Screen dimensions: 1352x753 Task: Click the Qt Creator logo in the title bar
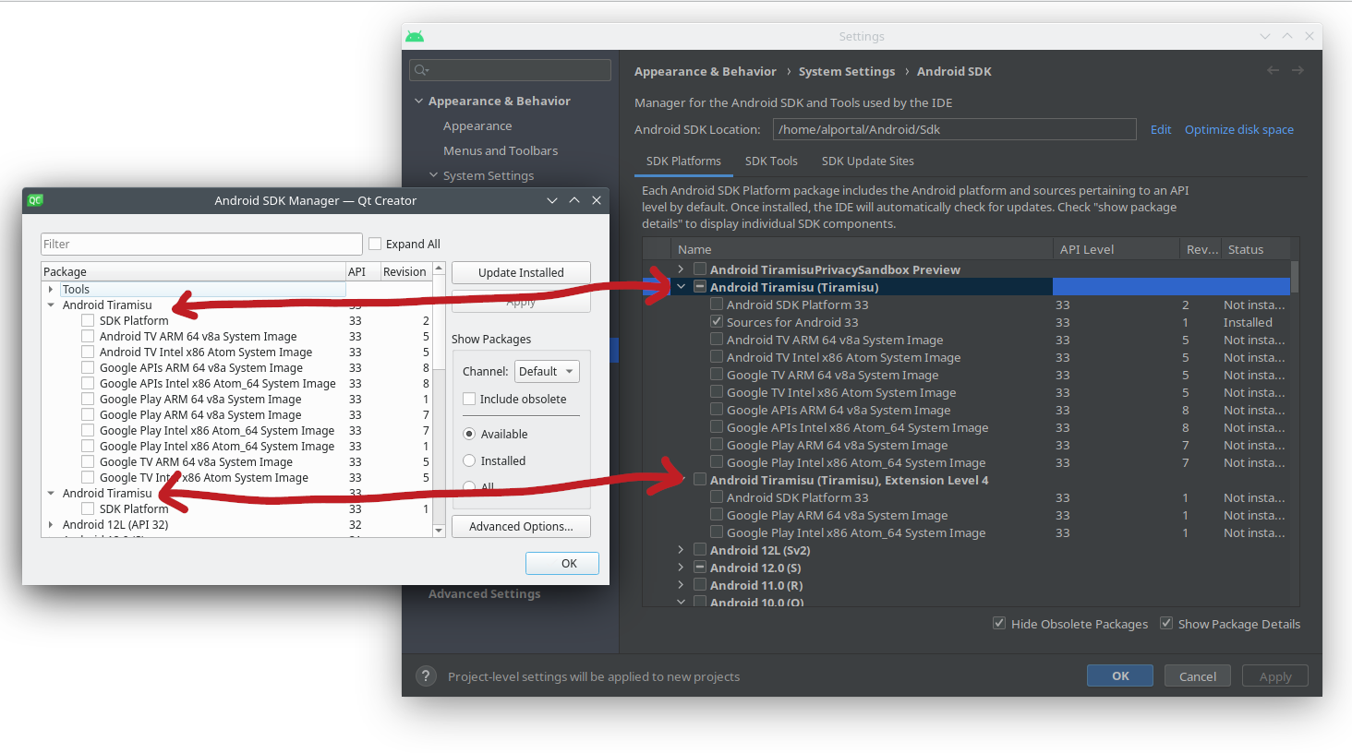[x=35, y=200]
